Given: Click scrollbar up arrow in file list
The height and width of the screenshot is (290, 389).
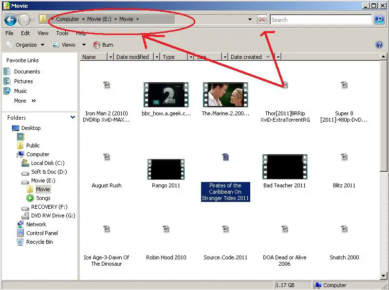Looking at the screenshot, I should pos(383,57).
